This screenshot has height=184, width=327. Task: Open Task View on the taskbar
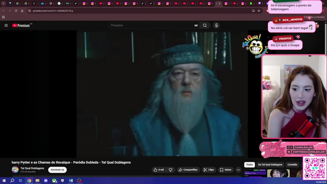point(20,181)
